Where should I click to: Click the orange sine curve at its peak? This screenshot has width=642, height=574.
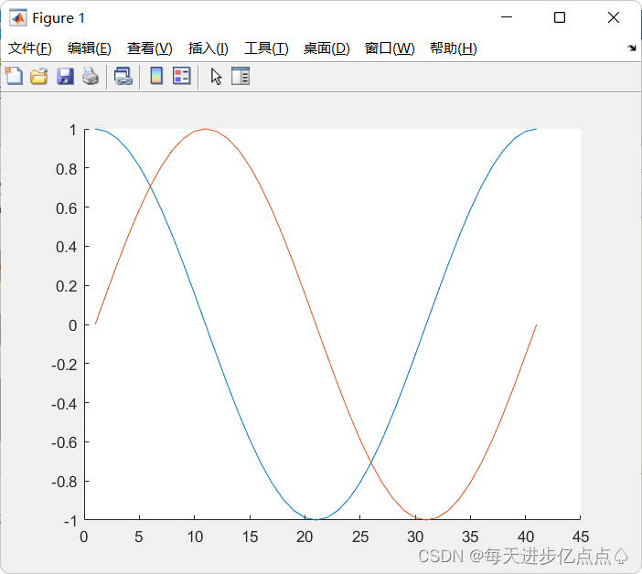(206, 129)
